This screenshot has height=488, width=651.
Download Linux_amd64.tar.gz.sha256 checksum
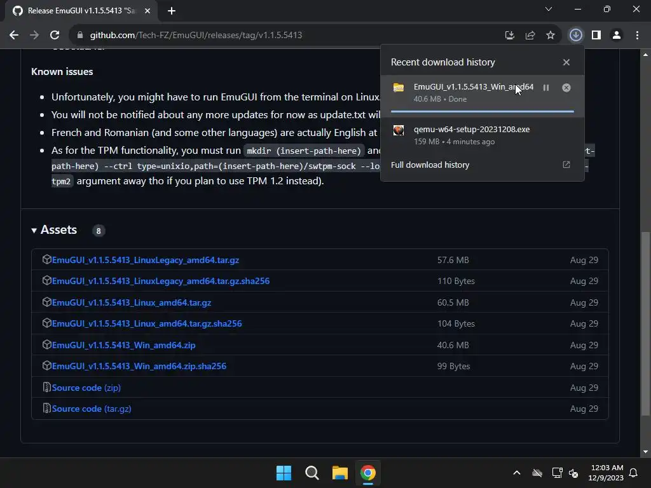(147, 323)
